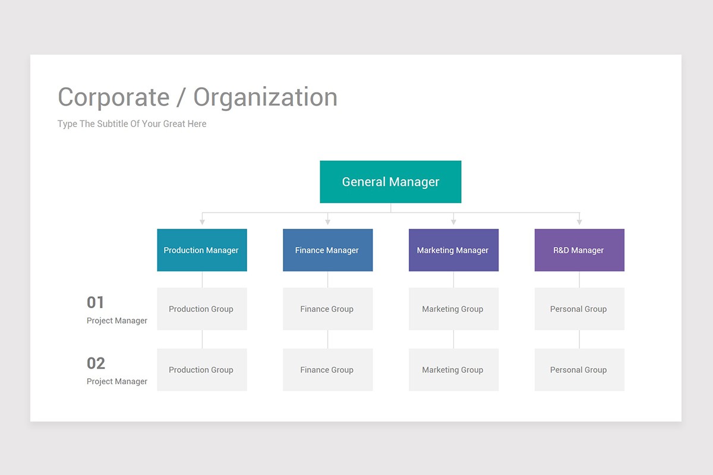The width and height of the screenshot is (713, 475).
Task: Click Marketing Group in row 02
Action: (x=453, y=369)
